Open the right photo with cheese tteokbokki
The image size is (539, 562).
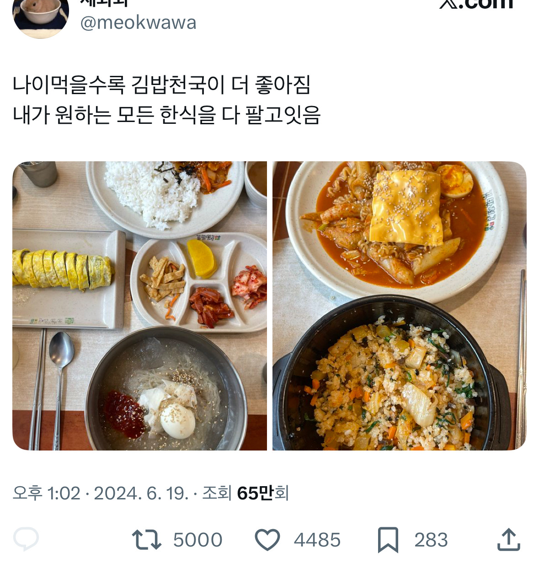point(399,306)
